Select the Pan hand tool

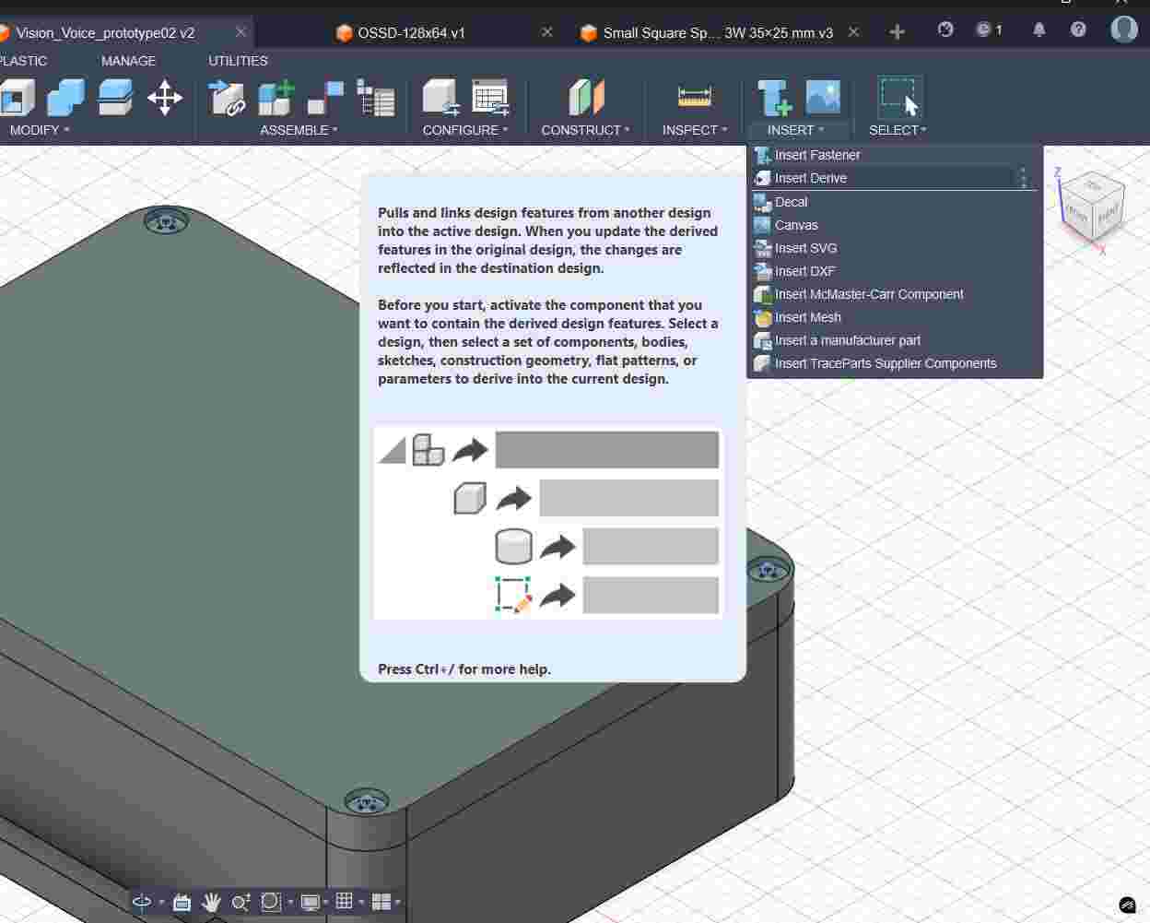(211, 902)
